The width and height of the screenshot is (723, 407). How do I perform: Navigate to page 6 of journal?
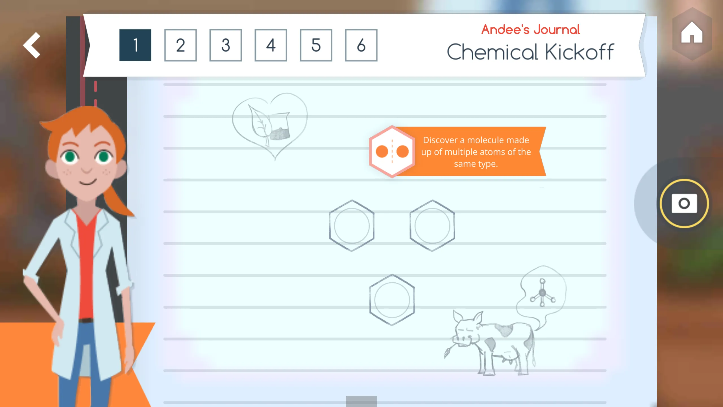point(361,45)
